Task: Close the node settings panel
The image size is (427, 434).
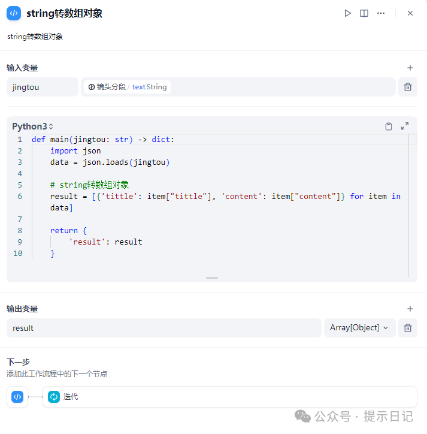Action: (x=410, y=13)
